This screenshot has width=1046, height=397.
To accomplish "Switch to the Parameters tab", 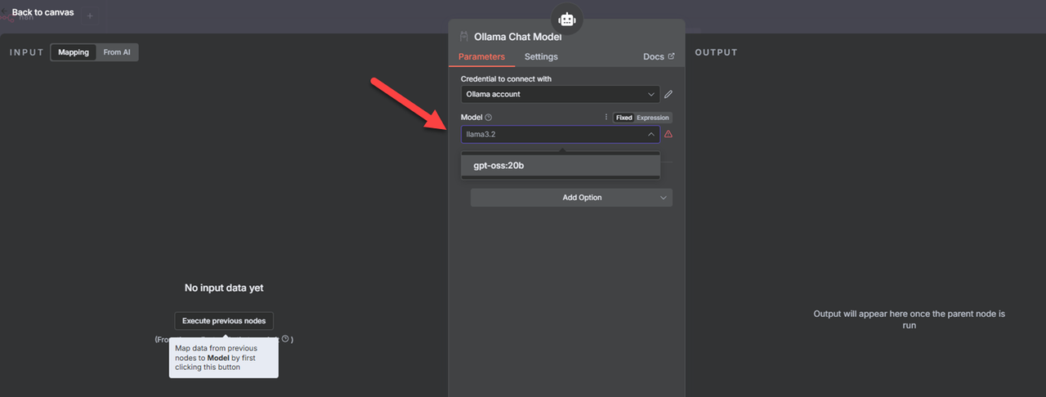I will tap(481, 57).
